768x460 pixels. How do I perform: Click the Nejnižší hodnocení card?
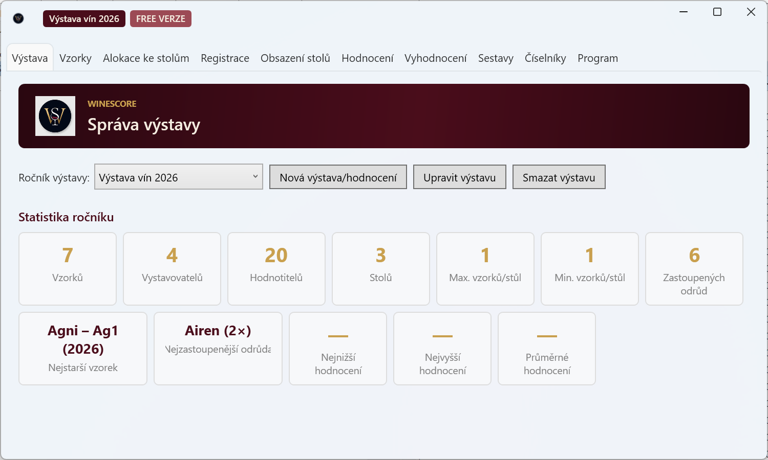pos(338,349)
